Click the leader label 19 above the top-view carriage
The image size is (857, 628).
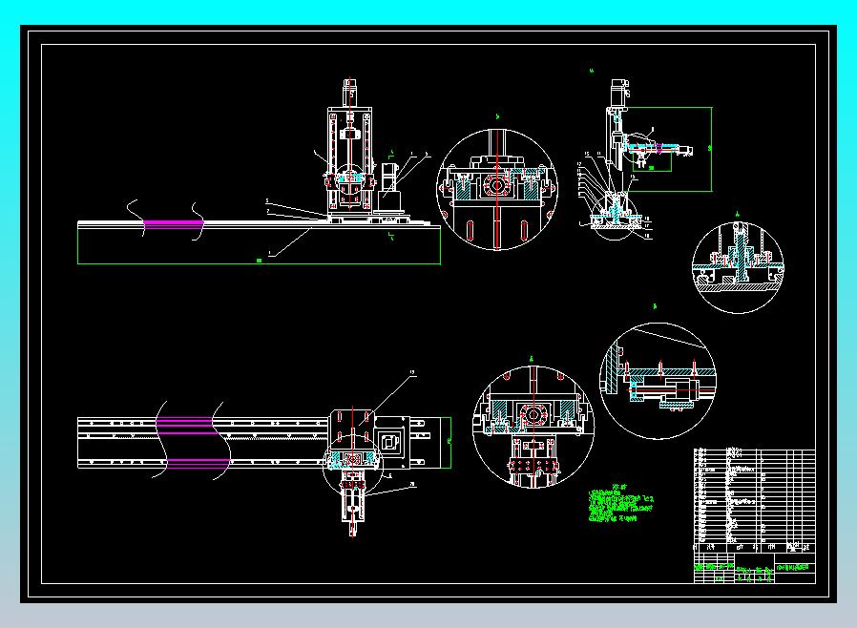(x=412, y=373)
